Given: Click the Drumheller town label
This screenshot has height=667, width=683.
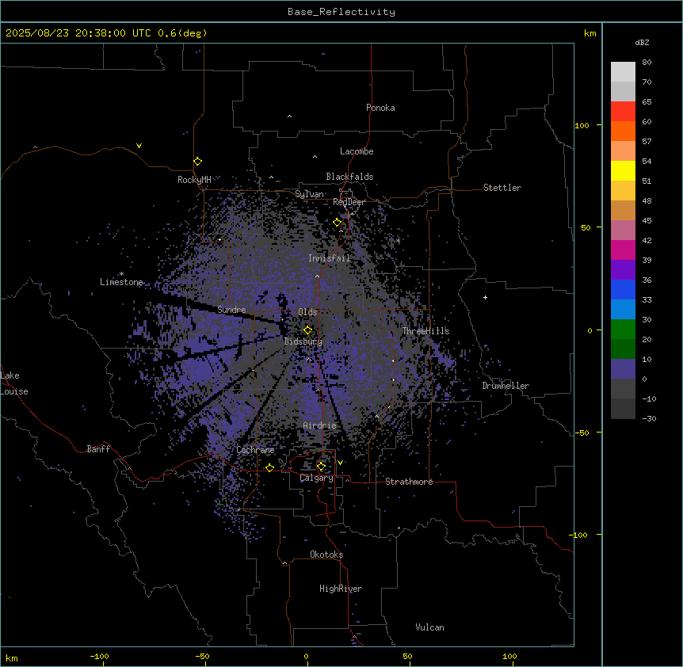Looking at the screenshot, I should (x=506, y=386).
